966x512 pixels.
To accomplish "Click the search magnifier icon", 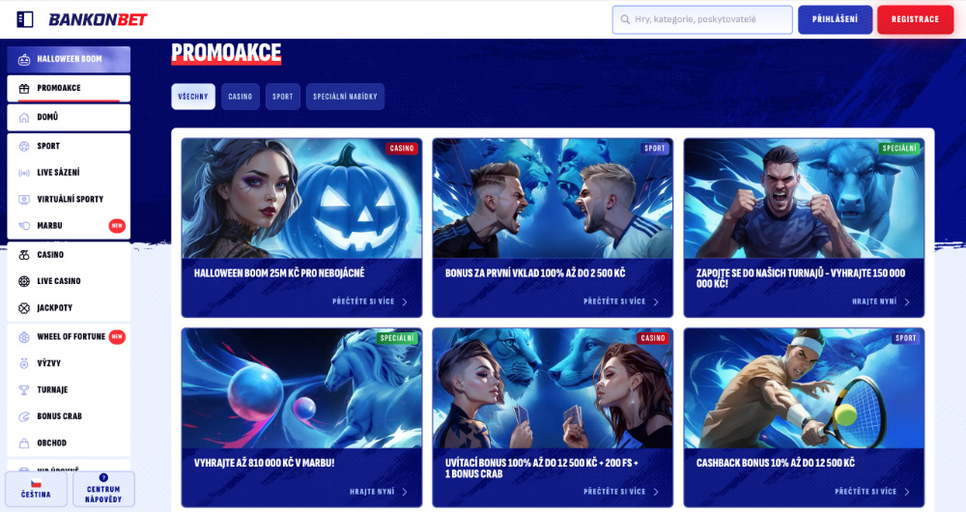I will [x=625, y=19].
